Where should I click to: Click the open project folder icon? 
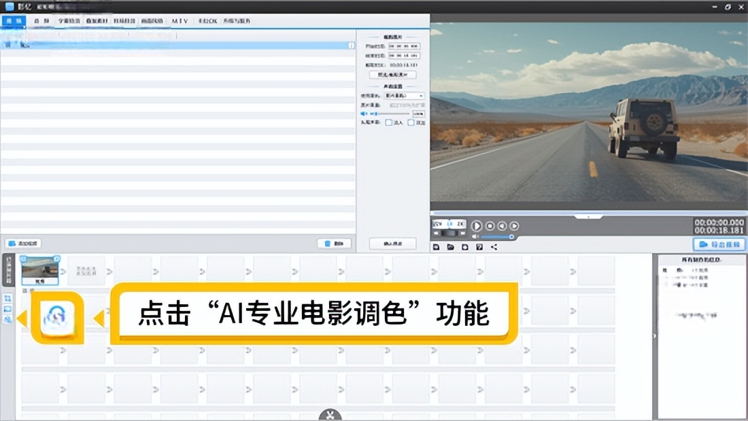click(x=450, y=247)
